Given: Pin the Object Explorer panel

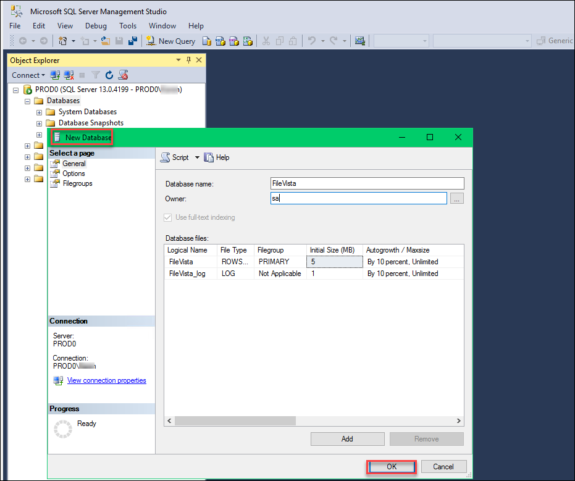Looking at the screenshot, I should 189,60.
